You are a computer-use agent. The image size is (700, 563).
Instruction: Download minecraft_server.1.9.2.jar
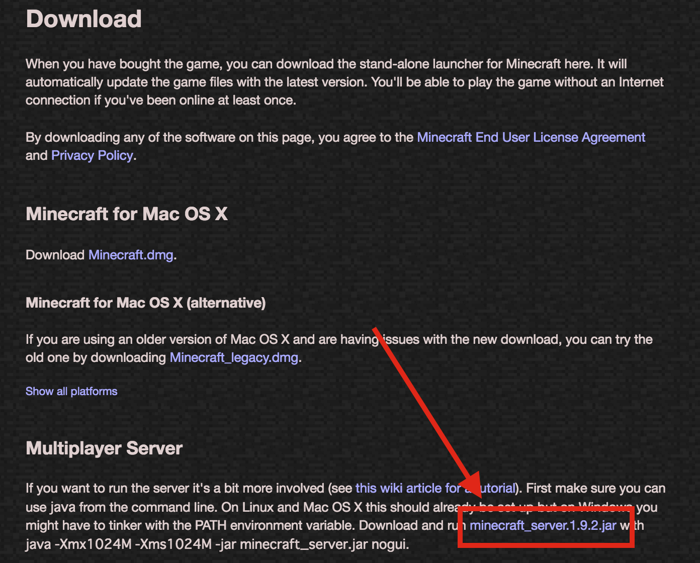[543, 526]
